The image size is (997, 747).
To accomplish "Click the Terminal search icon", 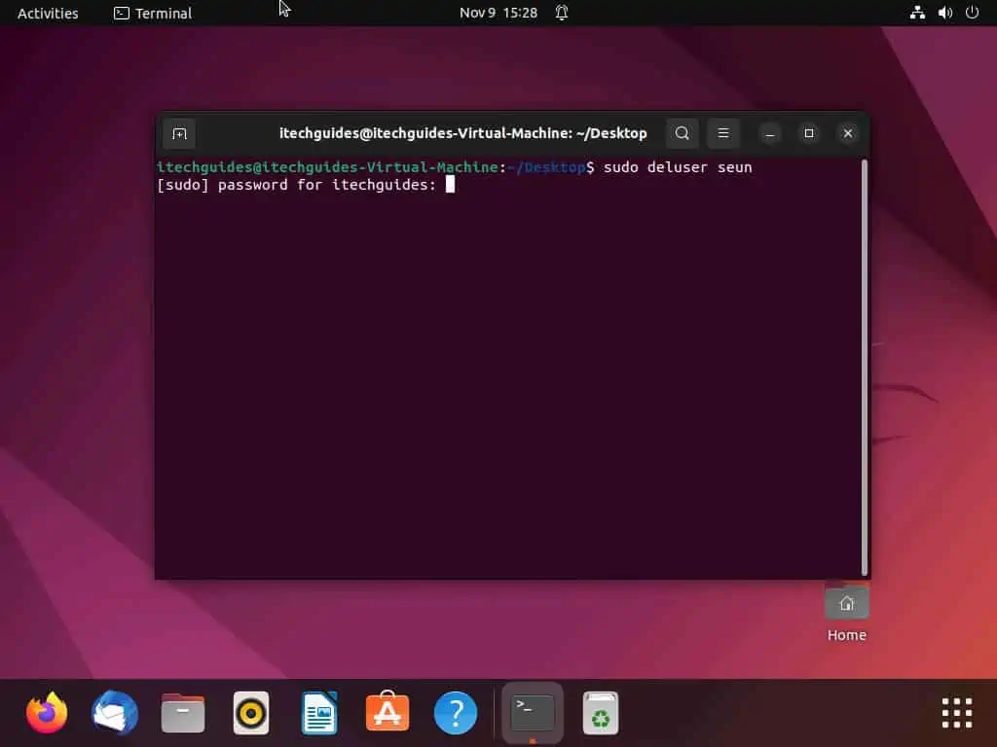I will [x=683, y=133].
